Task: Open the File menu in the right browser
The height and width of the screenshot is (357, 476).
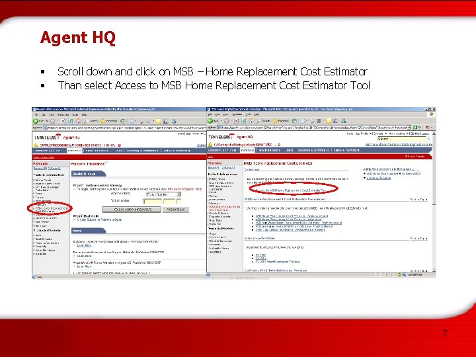Action: [210, 114]
